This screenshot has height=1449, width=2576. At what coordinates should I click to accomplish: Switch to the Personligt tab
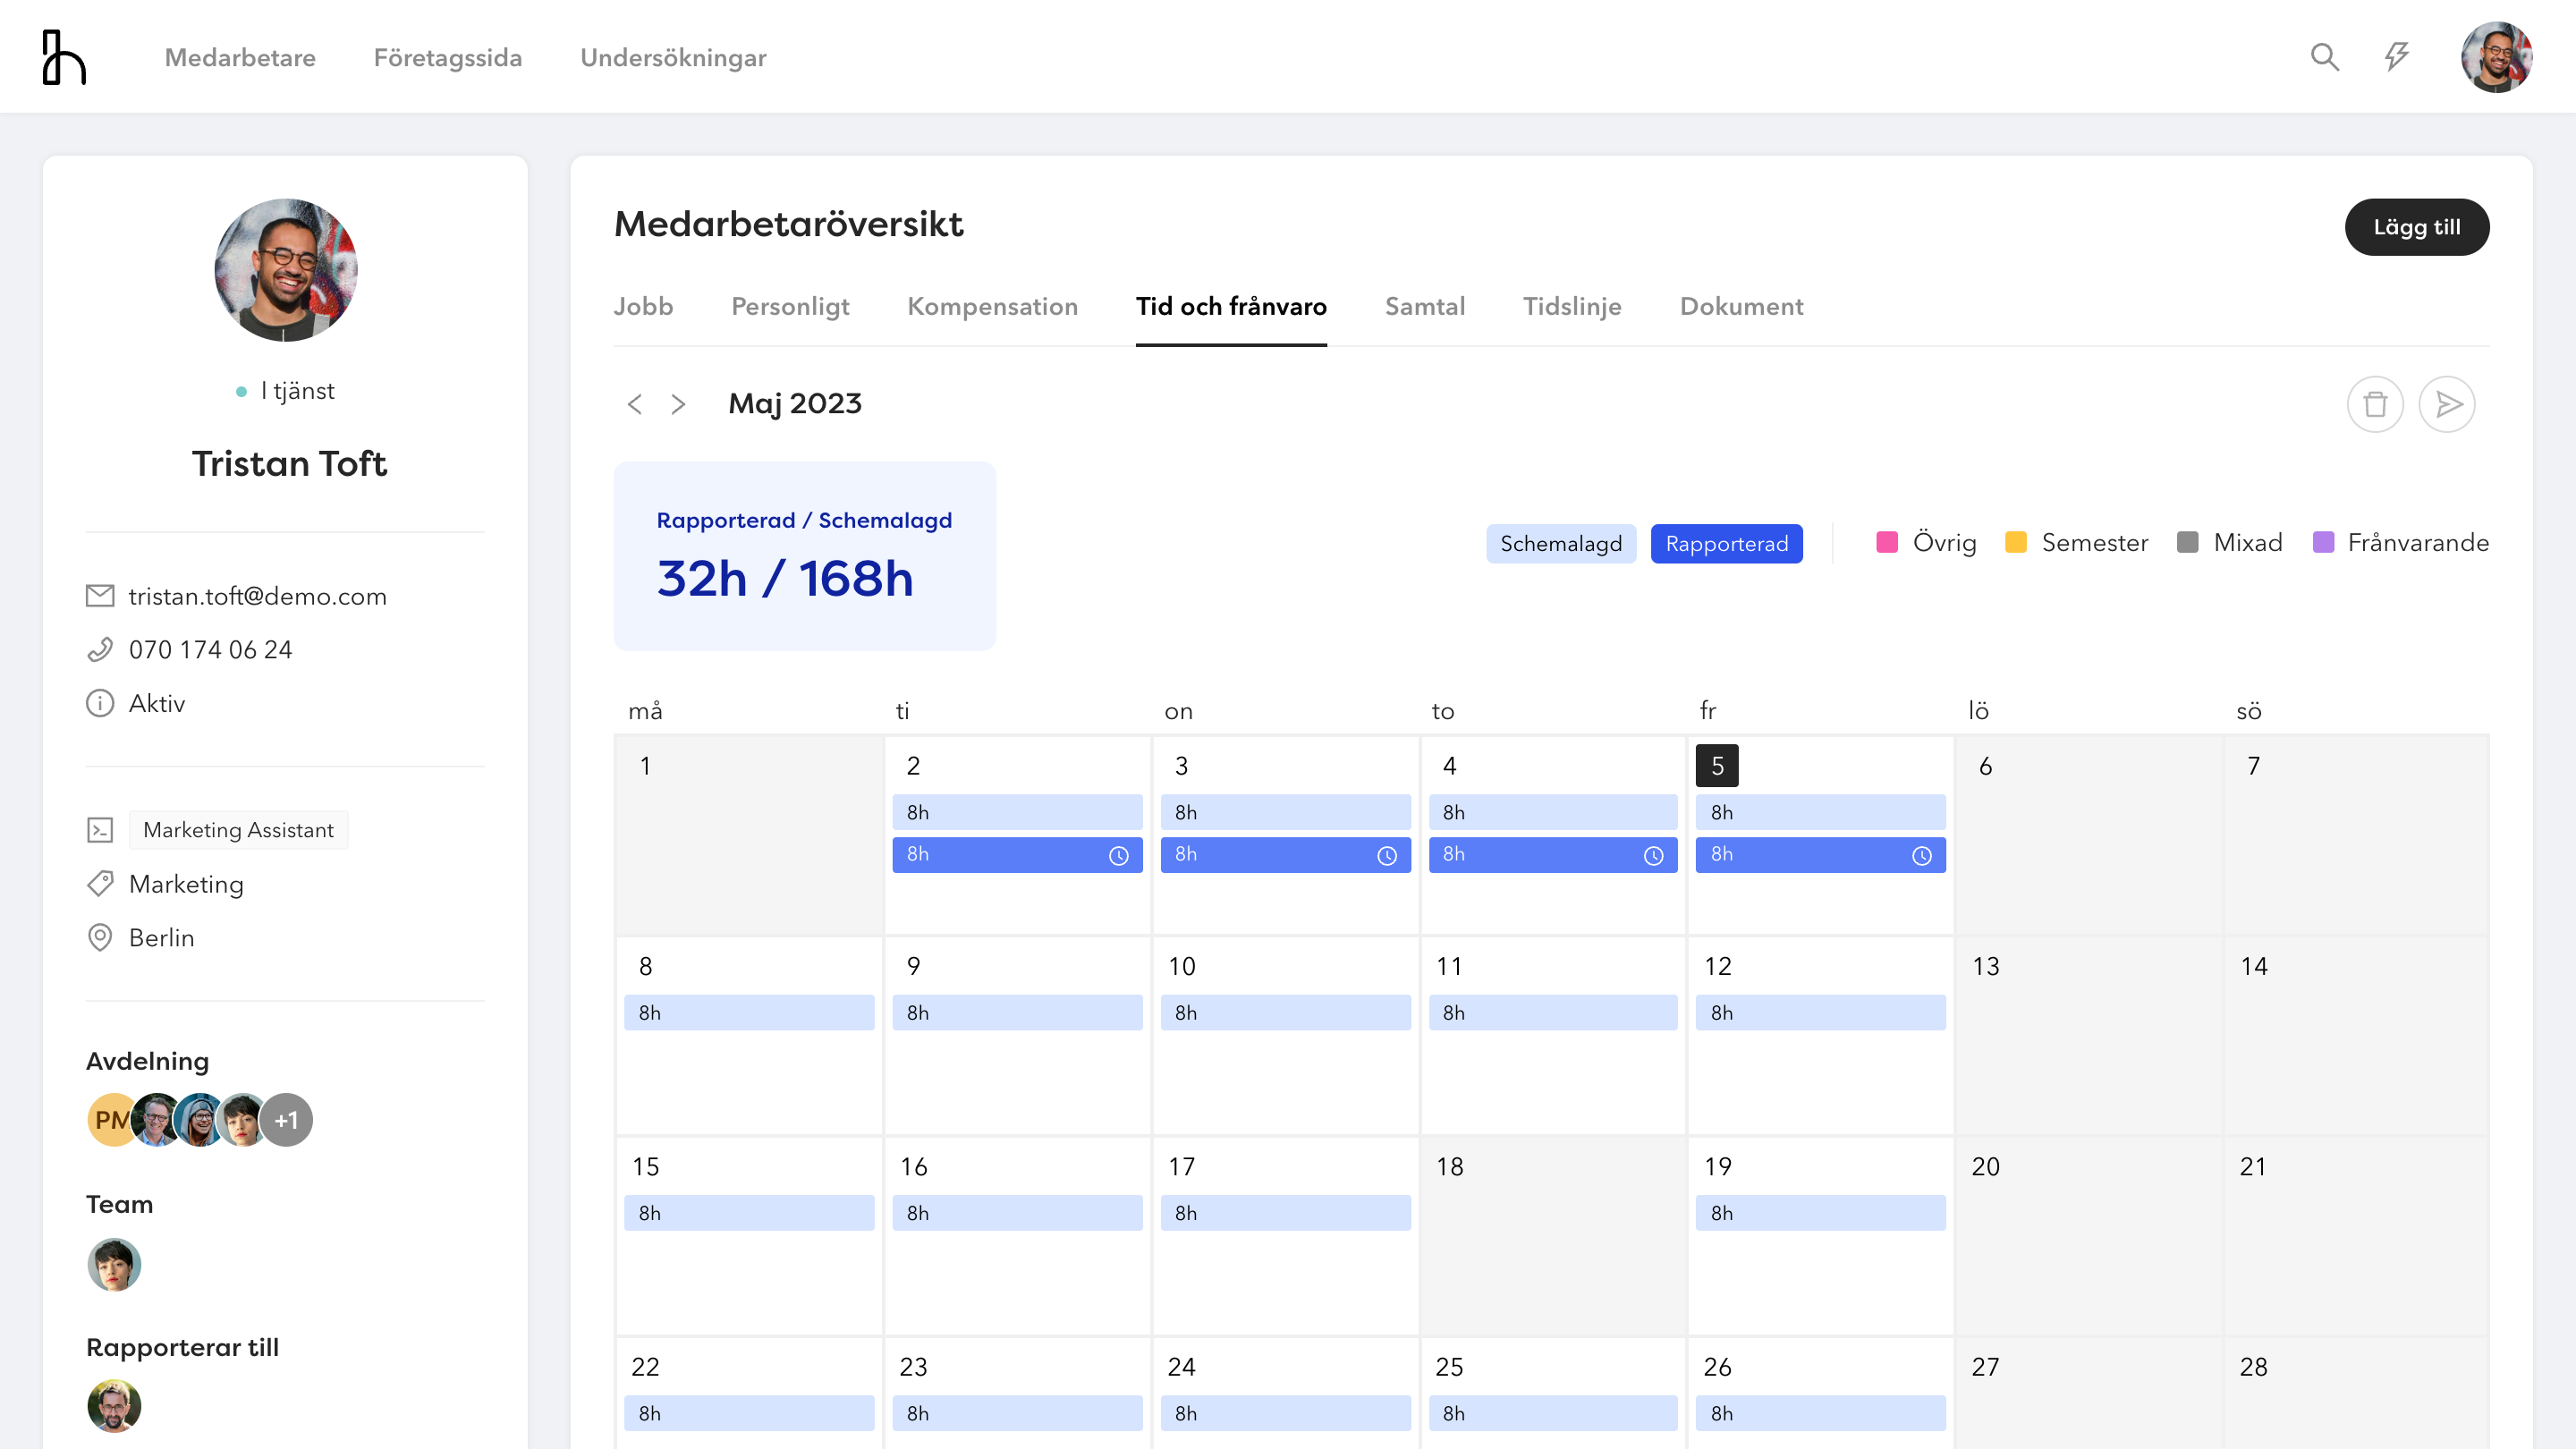click(x=790, y=306)
